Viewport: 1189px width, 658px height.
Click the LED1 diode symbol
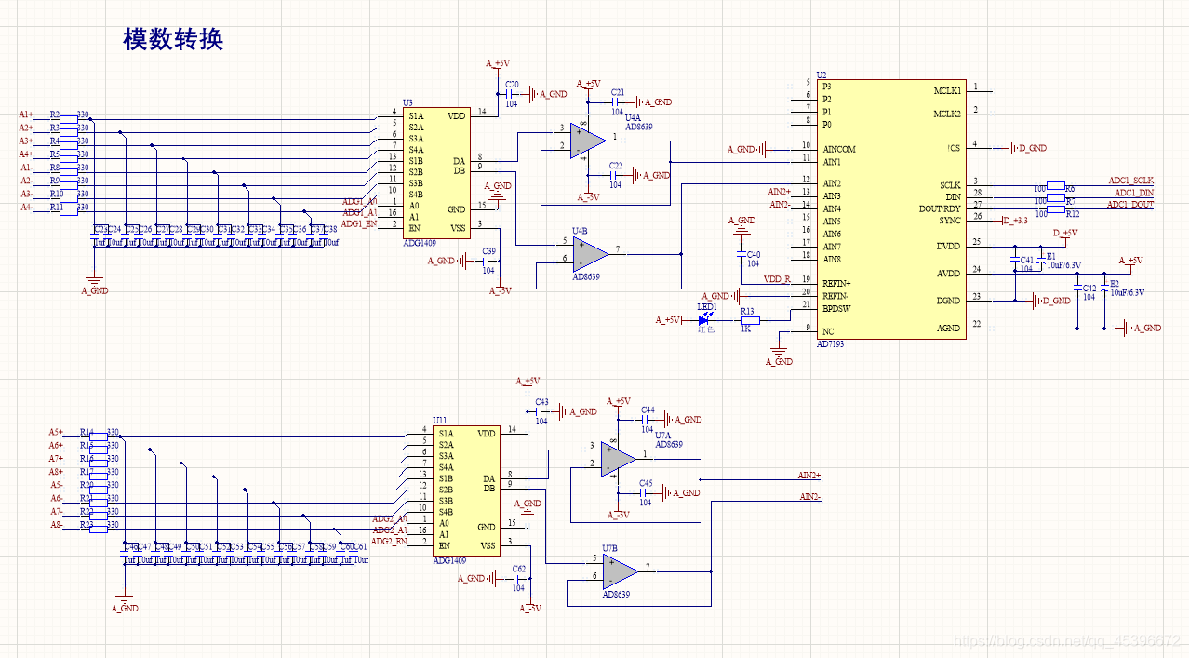coord(704,319)
